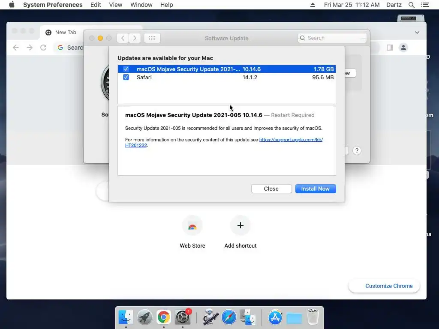Open Safari compass in the Dock
The width and height of the screenshot is (439, 329).
[x=229, y=317]
